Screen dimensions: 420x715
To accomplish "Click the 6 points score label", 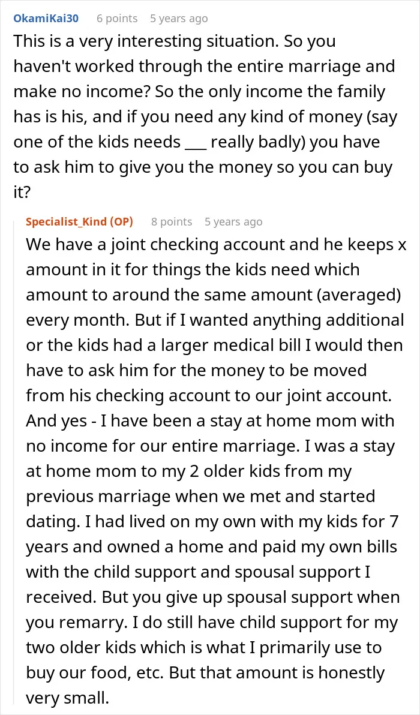I will (117, 18).
